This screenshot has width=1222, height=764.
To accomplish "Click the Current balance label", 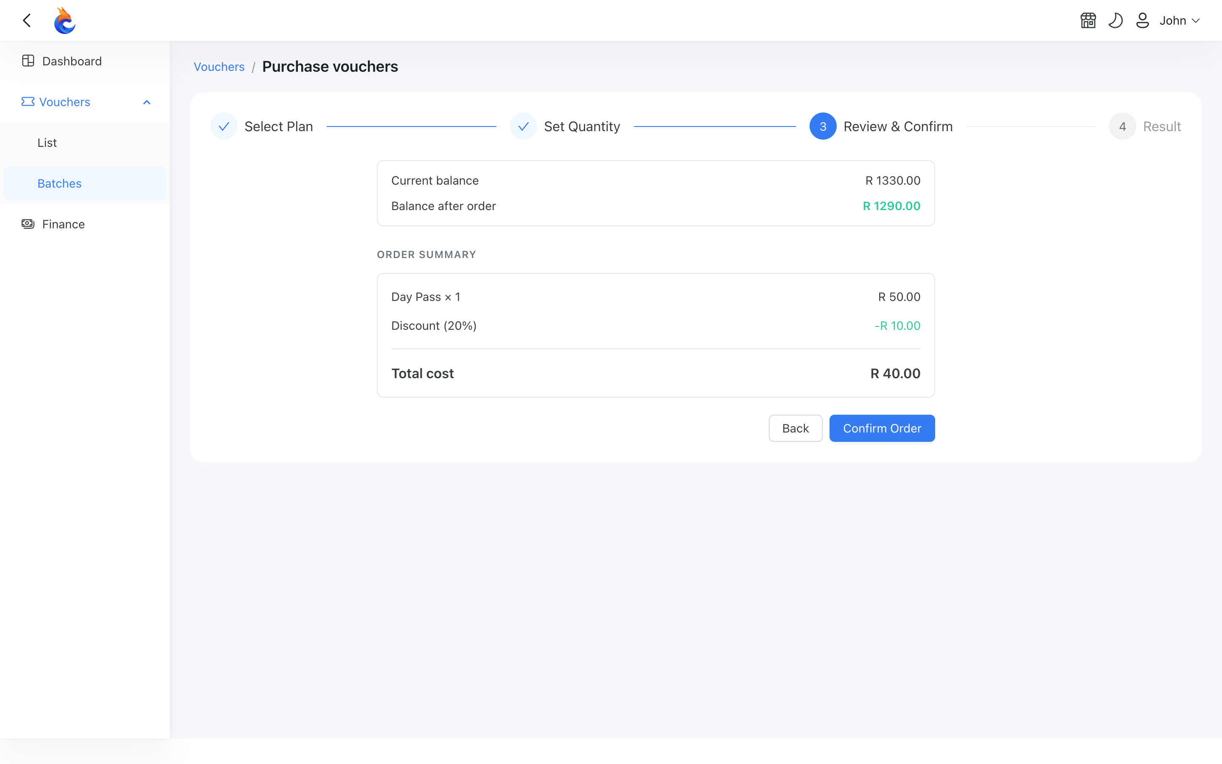I will 435,180.
